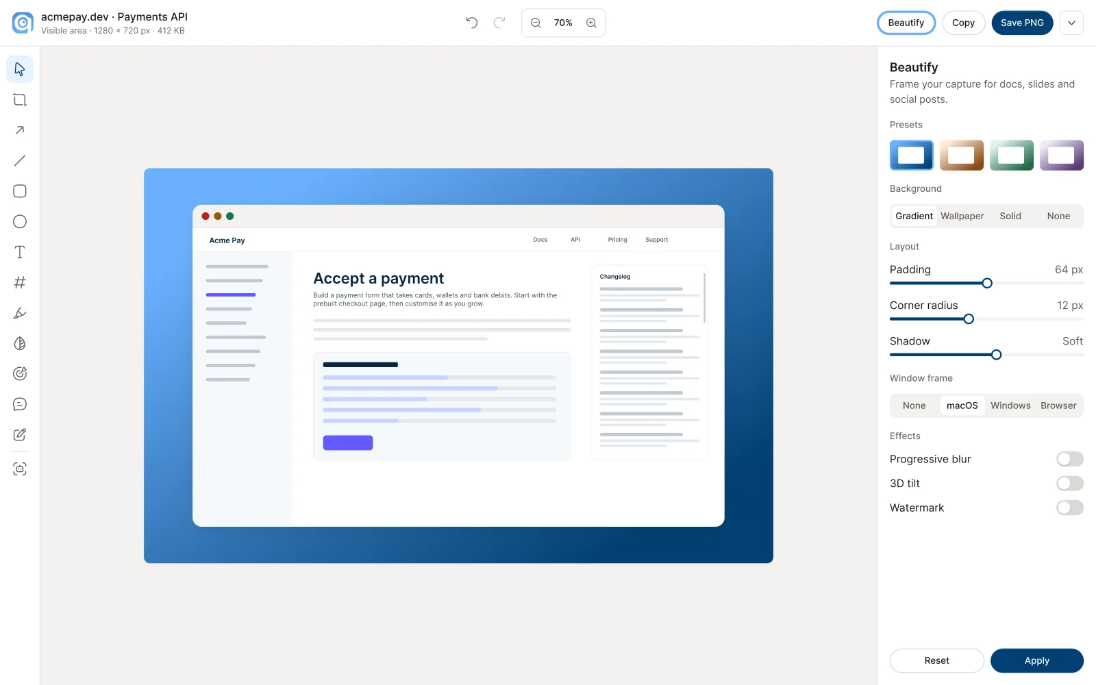Zoom out of the canvas
The image size is (1096, 685).
[536, 23]
